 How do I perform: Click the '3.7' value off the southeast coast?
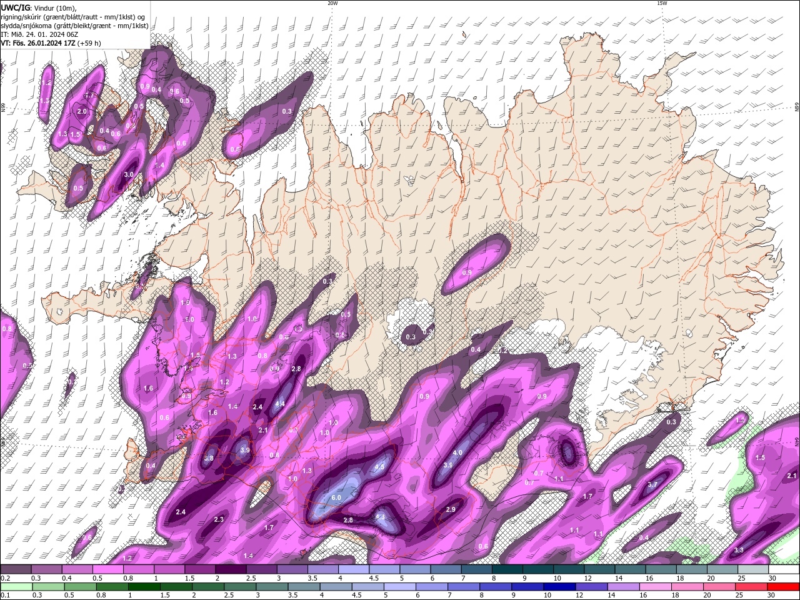pos(652,484)
